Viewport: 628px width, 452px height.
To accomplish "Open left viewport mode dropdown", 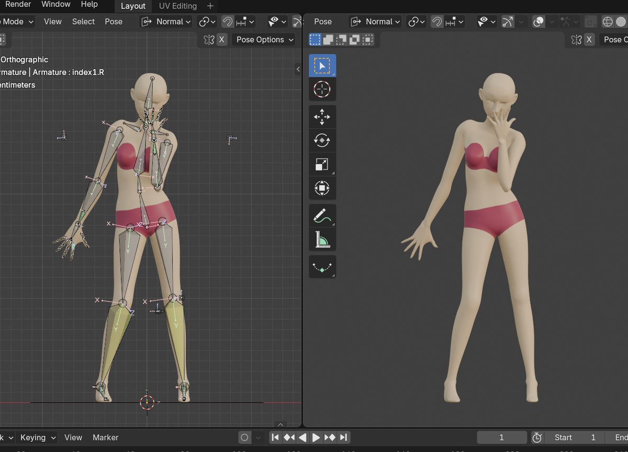I will pos(17,21).
